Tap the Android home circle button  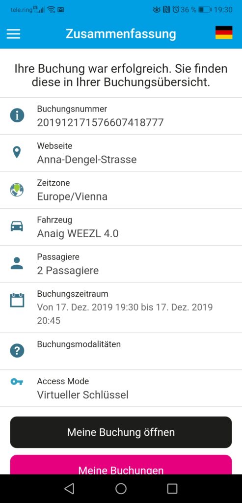tap(121, 489)
